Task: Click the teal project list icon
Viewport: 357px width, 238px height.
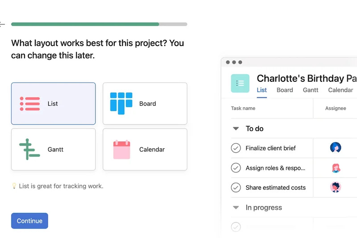Action: coord(240,83)
